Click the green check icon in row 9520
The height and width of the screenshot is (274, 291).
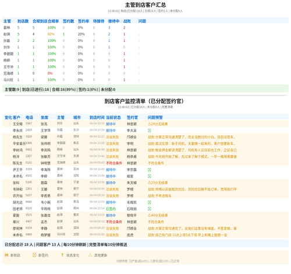point(150,209)
